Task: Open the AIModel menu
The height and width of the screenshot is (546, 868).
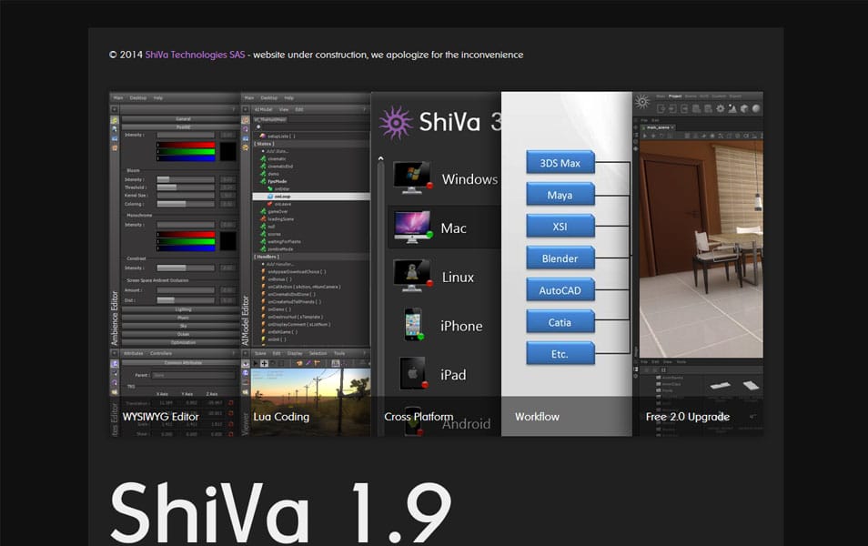Action: coord(264,109)
